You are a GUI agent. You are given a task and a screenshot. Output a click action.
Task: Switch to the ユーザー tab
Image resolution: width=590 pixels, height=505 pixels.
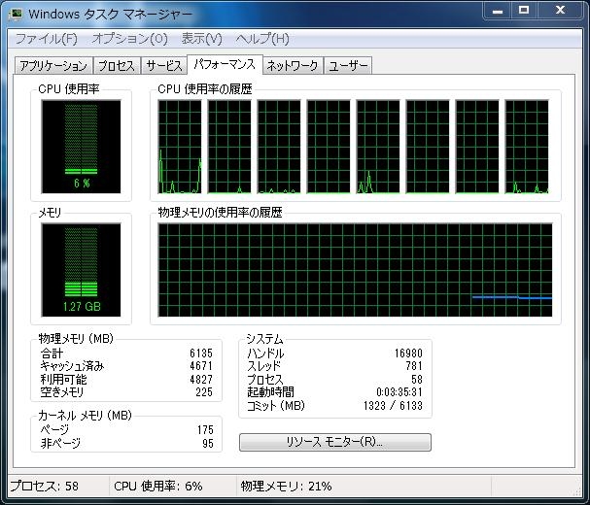point(348,66)
